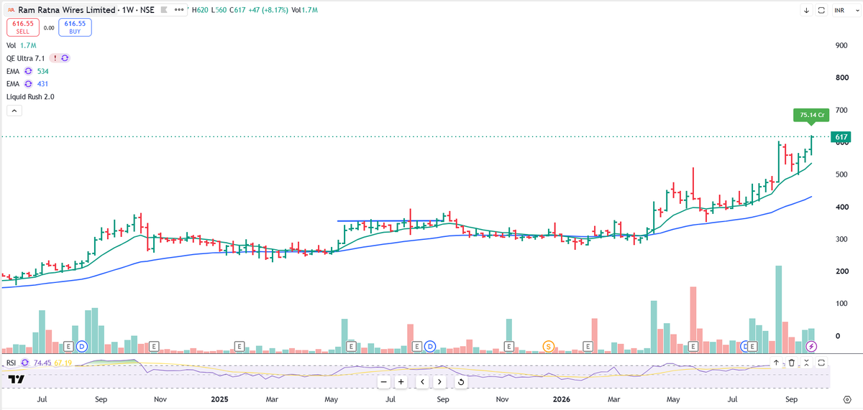Delete the RSI pane with trash icon
Screen dimensions: 863x410
[x=791, y=363]
